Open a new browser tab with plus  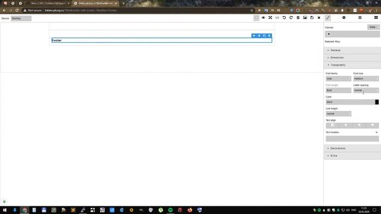[123, 4]
